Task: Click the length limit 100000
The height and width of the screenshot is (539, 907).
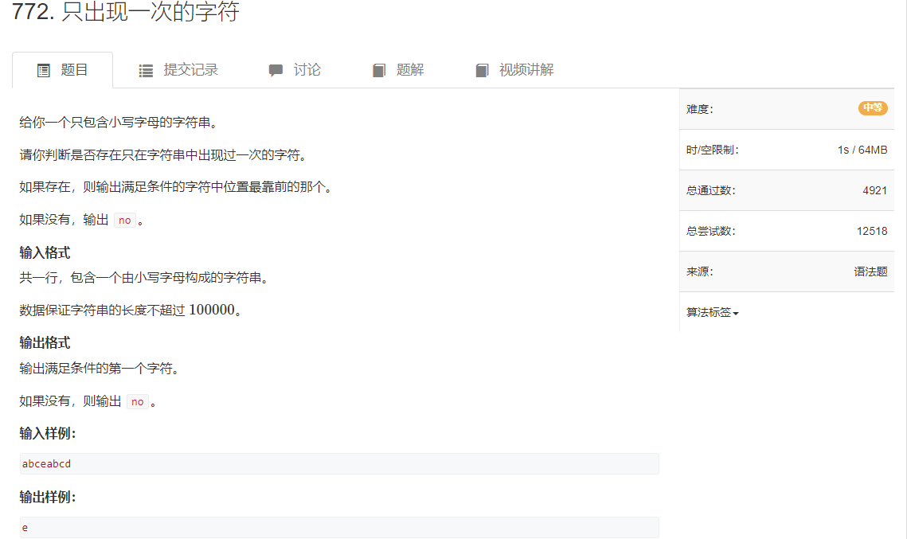Action: 212,310
